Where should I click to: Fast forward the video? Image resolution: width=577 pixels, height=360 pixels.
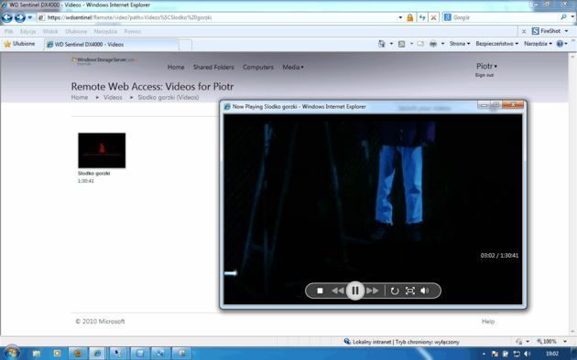pos(372,291)
